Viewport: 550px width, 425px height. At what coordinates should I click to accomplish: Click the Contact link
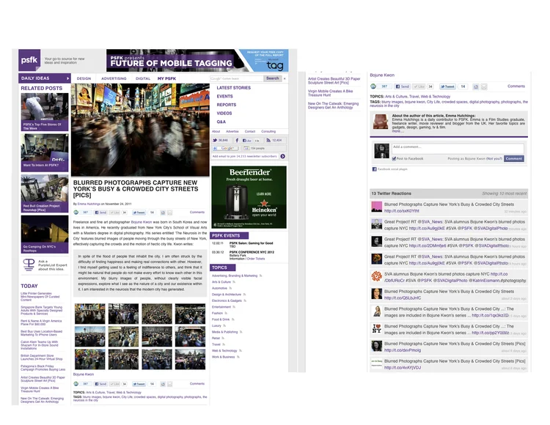click(x=250, y=132)
